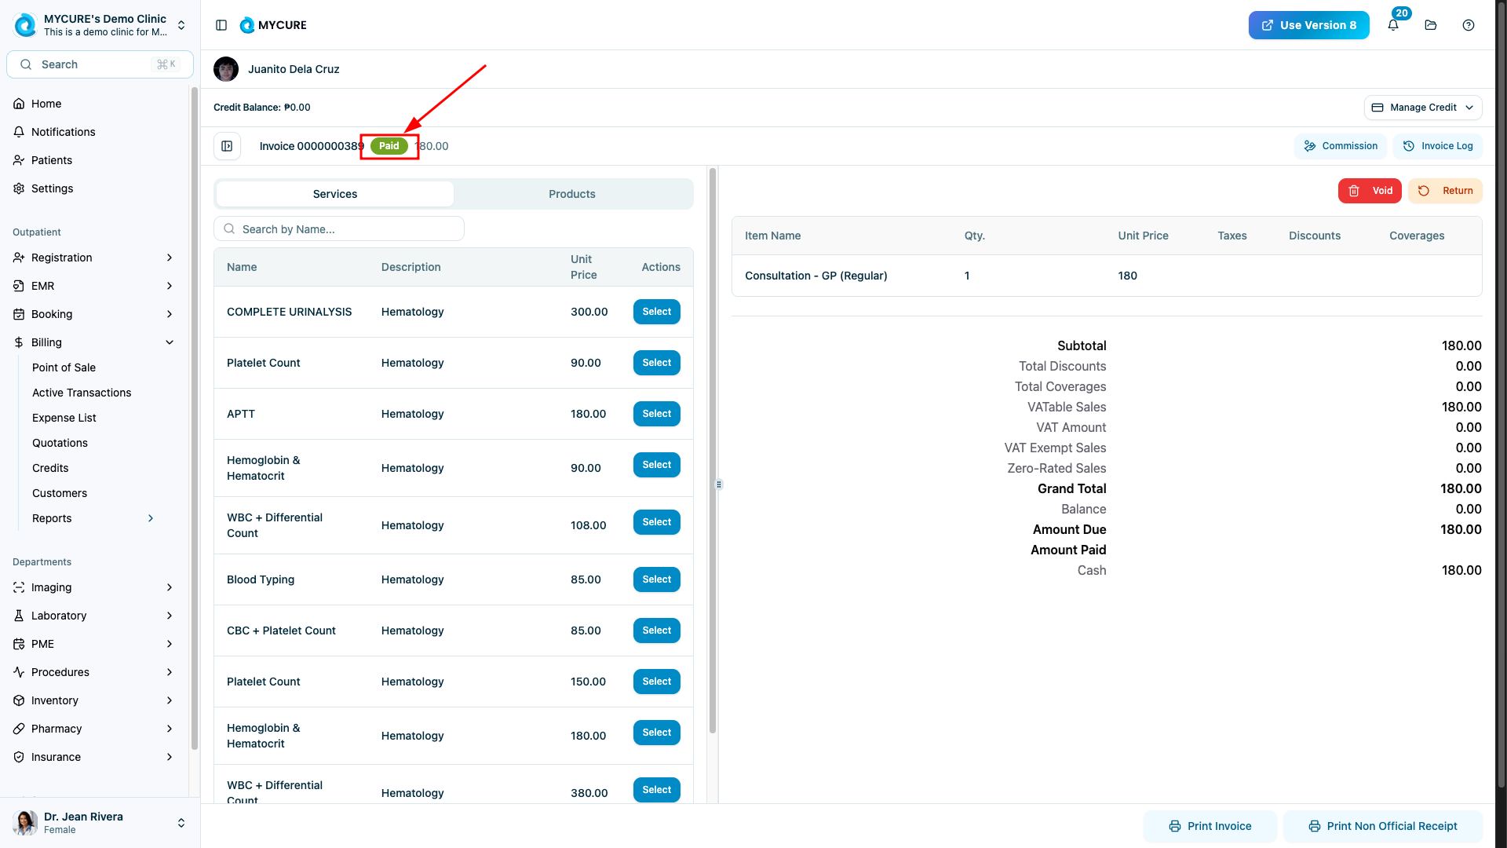Click the folder icon in top bar

[1431, 25]
